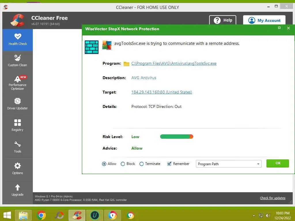This screenshot has width=295, height=221.
Task: Click the highlighted shield Chrome taskbar icon
Action: coord(113,215)
